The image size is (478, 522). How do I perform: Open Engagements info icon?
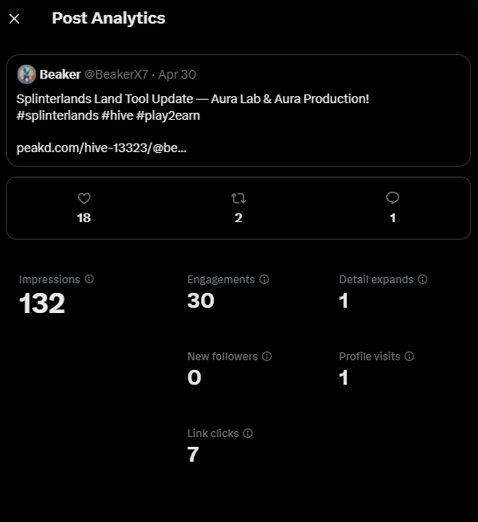tap(265, 279)
